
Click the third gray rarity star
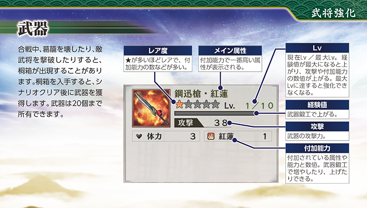click(197, 104)
